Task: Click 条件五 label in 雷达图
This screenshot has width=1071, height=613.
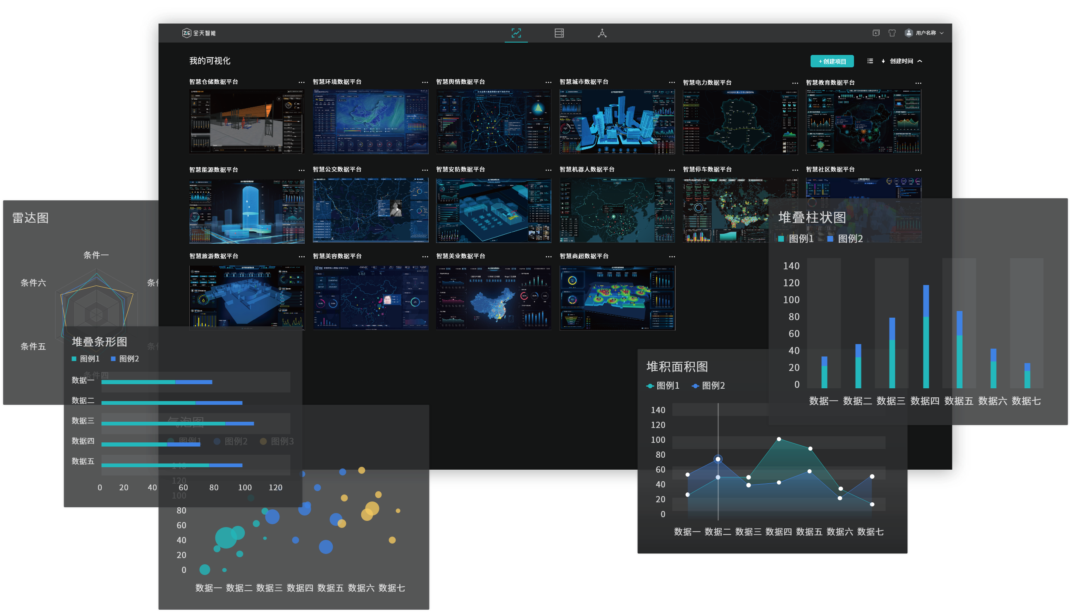Action: [33, 347]
